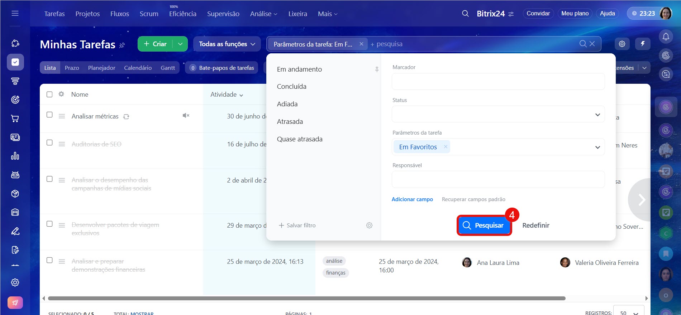Click the shopping cart icon in sidebar
681x315 pixels.
(15, 118)
